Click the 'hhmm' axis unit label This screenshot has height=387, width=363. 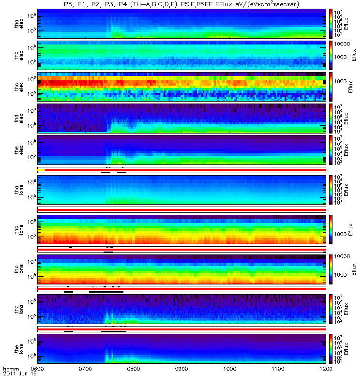point(11,369)
